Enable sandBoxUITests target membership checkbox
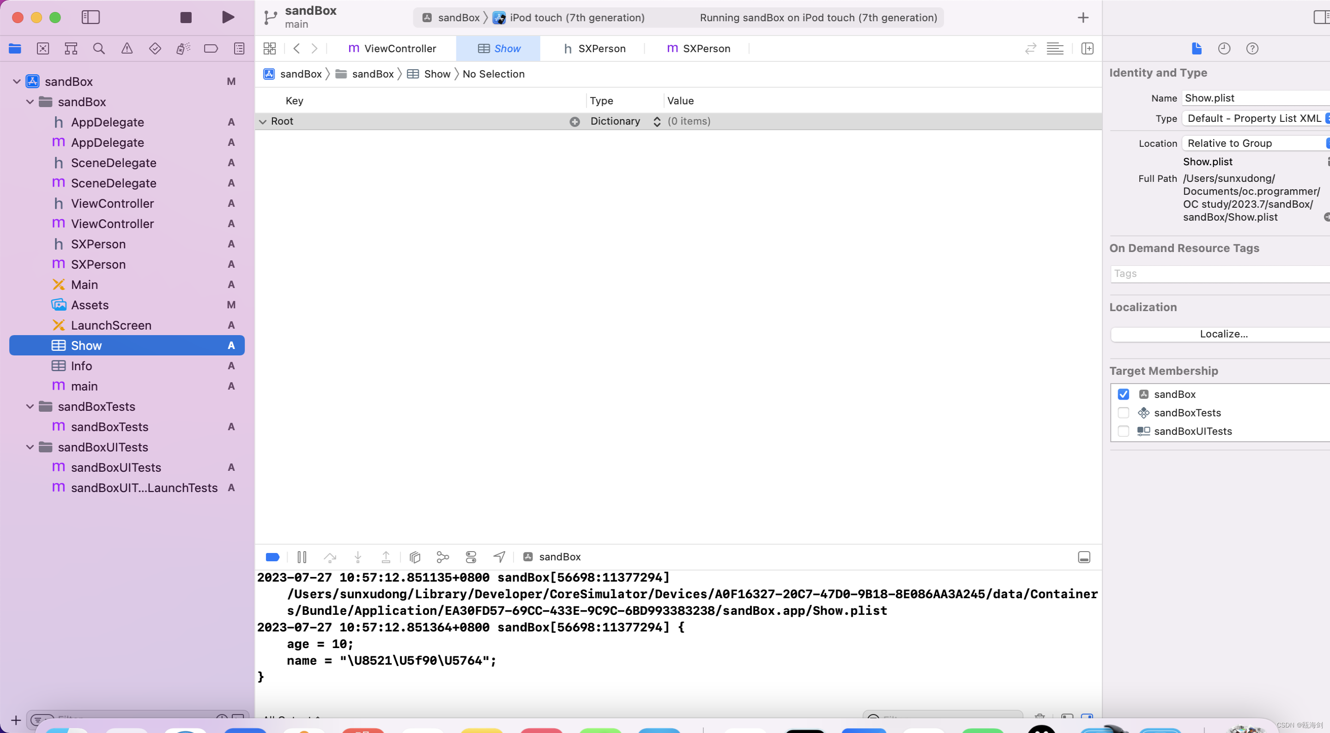 point(1122,431)
